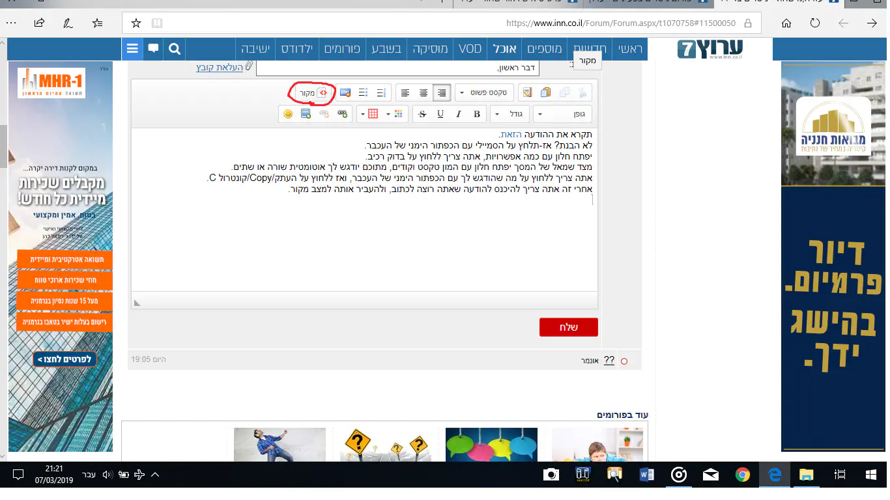The height and width of the screenshot is (500, 890).
Task: Click the underline formatting icon
Action: tap(440, 114)
